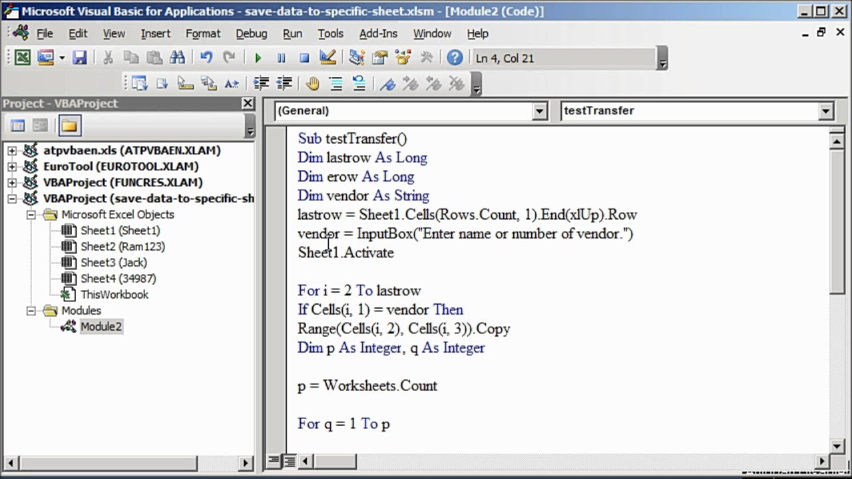This screenshot has height=479, width=852.
Task: Open the Insert menu
Action: click(x=155, y=33)
